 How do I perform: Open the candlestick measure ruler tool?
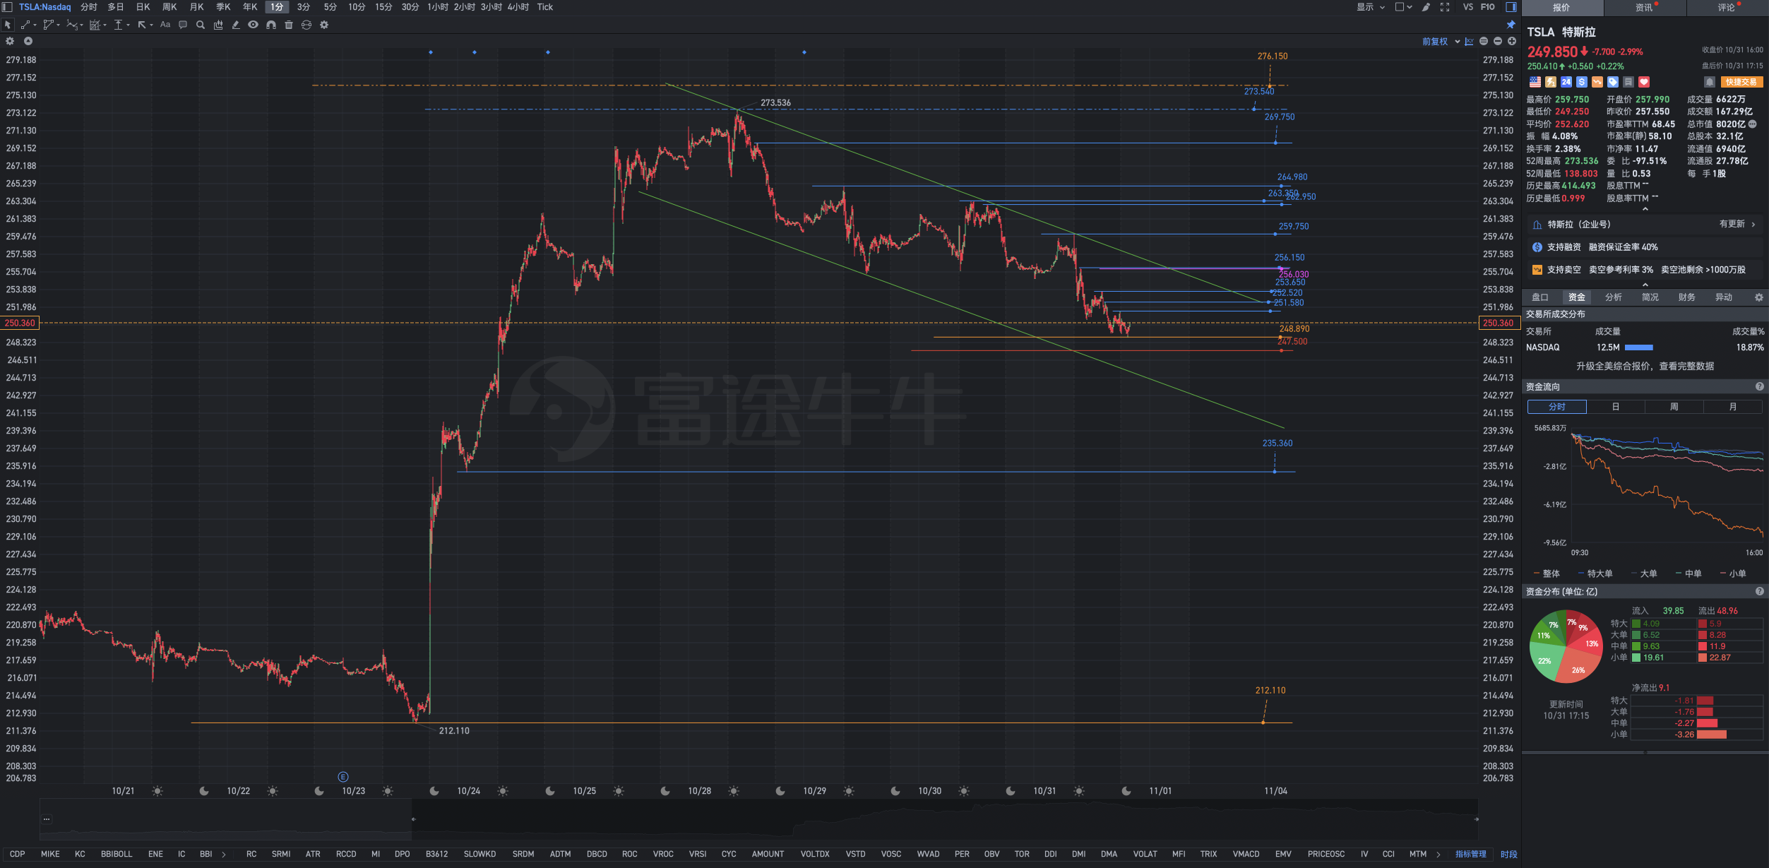[x=218, y=25]
